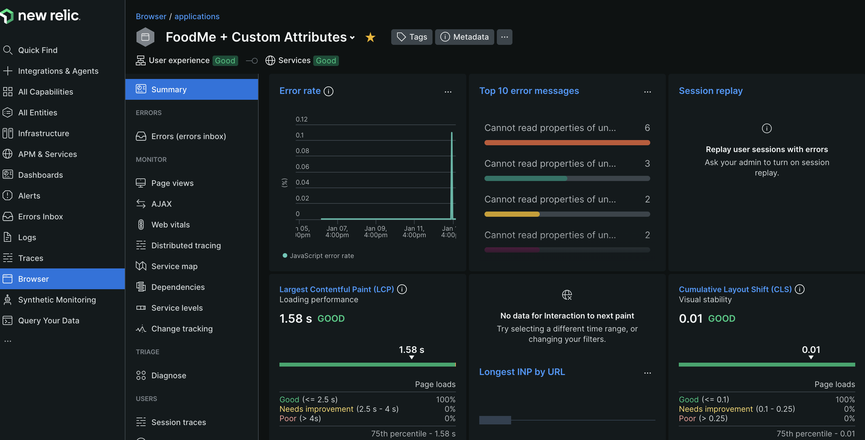Click the Web vitals traffic-light icon

[x=141, y=225]
